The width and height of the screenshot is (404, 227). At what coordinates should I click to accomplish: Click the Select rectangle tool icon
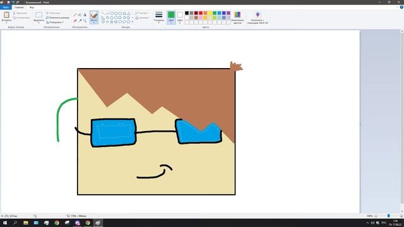[39, 15]
